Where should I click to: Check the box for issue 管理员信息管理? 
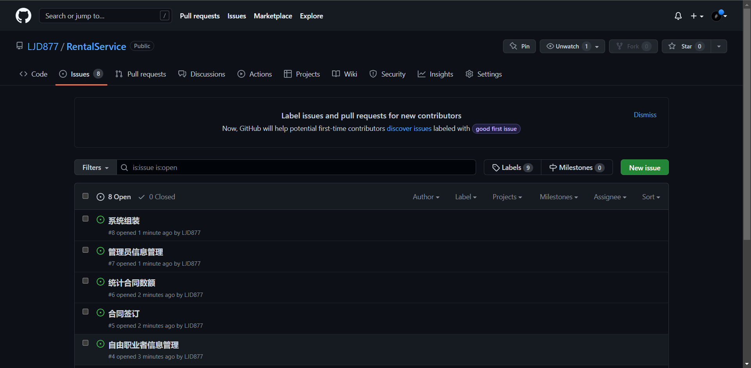(x=86, y=250)
